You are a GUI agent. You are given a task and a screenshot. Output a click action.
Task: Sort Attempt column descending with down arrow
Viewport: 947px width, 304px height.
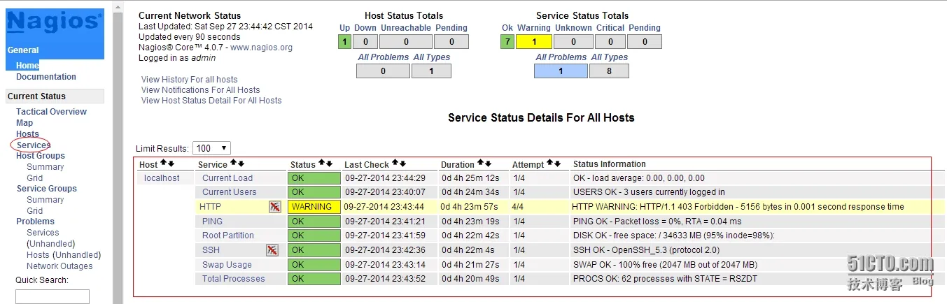point(558,164)
